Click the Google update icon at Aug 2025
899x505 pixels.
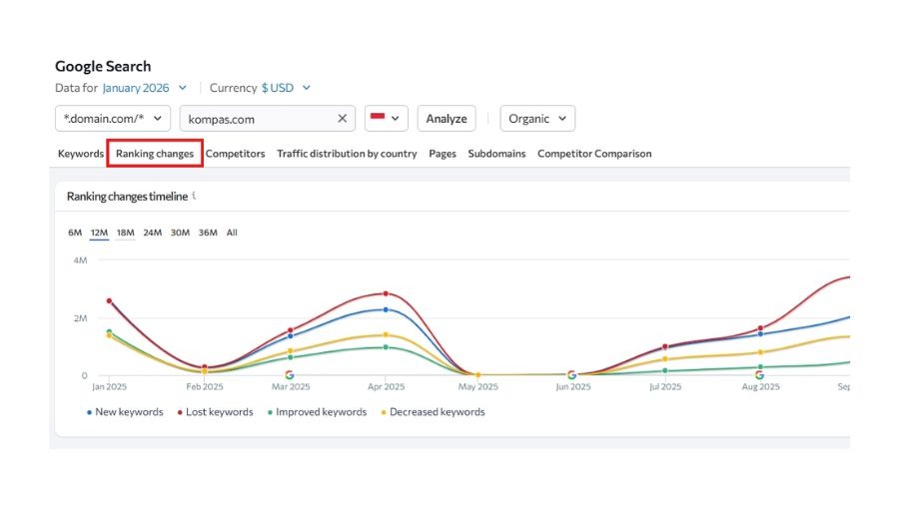(x=759, y=375)
